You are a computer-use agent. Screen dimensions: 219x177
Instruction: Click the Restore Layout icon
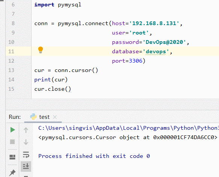pos(12,157)
